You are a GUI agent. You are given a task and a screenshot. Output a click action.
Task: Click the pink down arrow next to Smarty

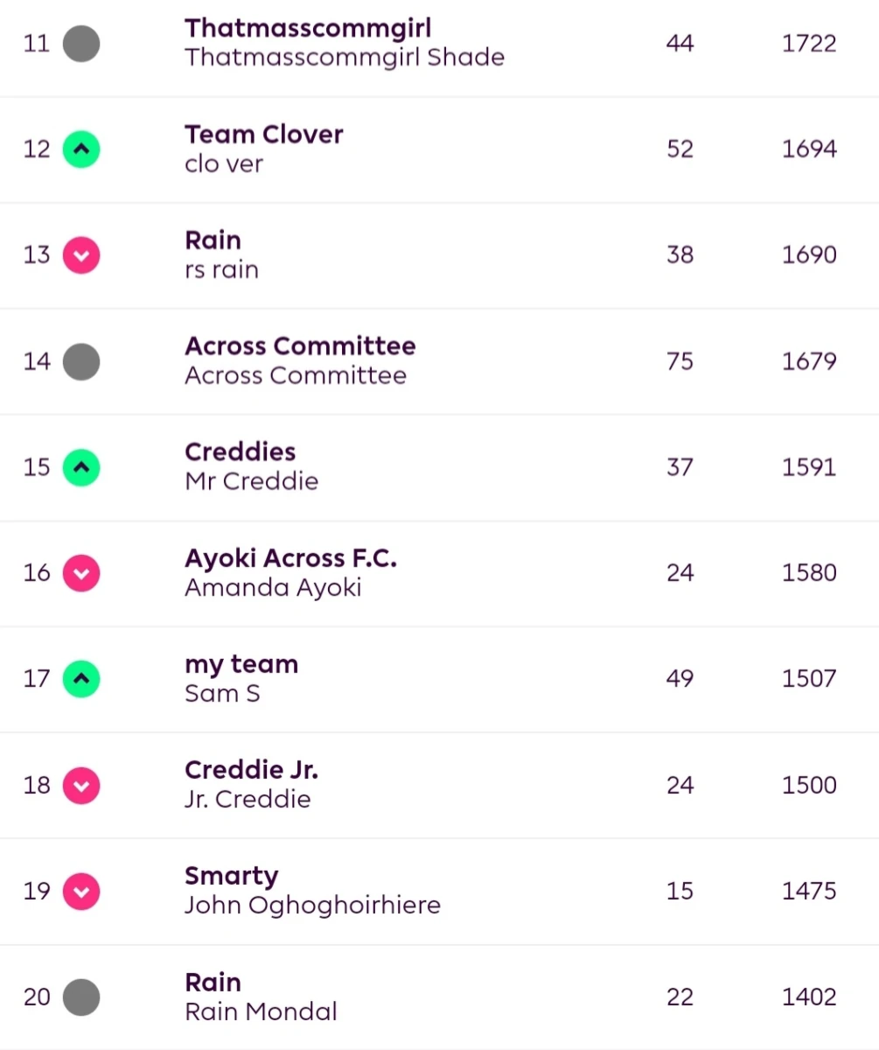pyautogui.click(x=81, y=892)
